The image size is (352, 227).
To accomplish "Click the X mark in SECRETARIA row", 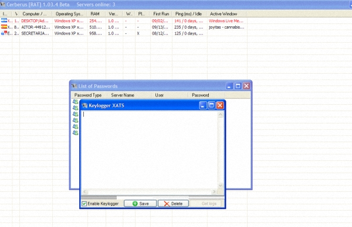I will click(x=138, y=33).
